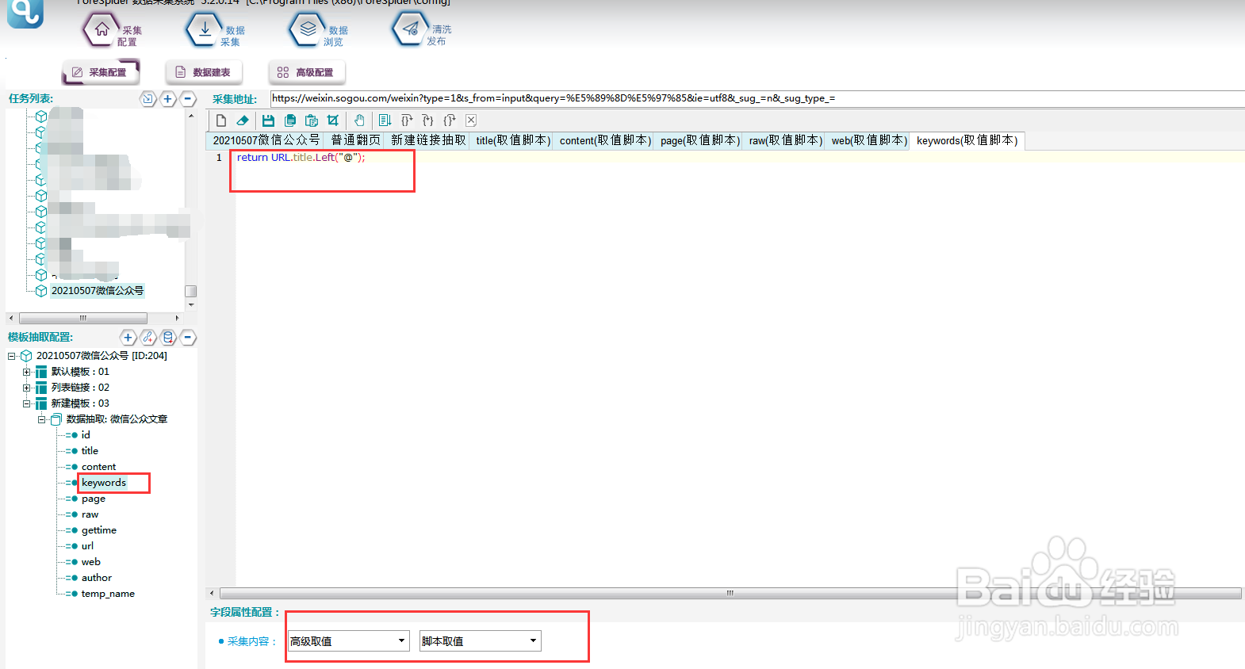1245x669 pixels.
Task: Click the sort lines icon in toolbar
Action: pyautogui.click(x=385, y=120)
